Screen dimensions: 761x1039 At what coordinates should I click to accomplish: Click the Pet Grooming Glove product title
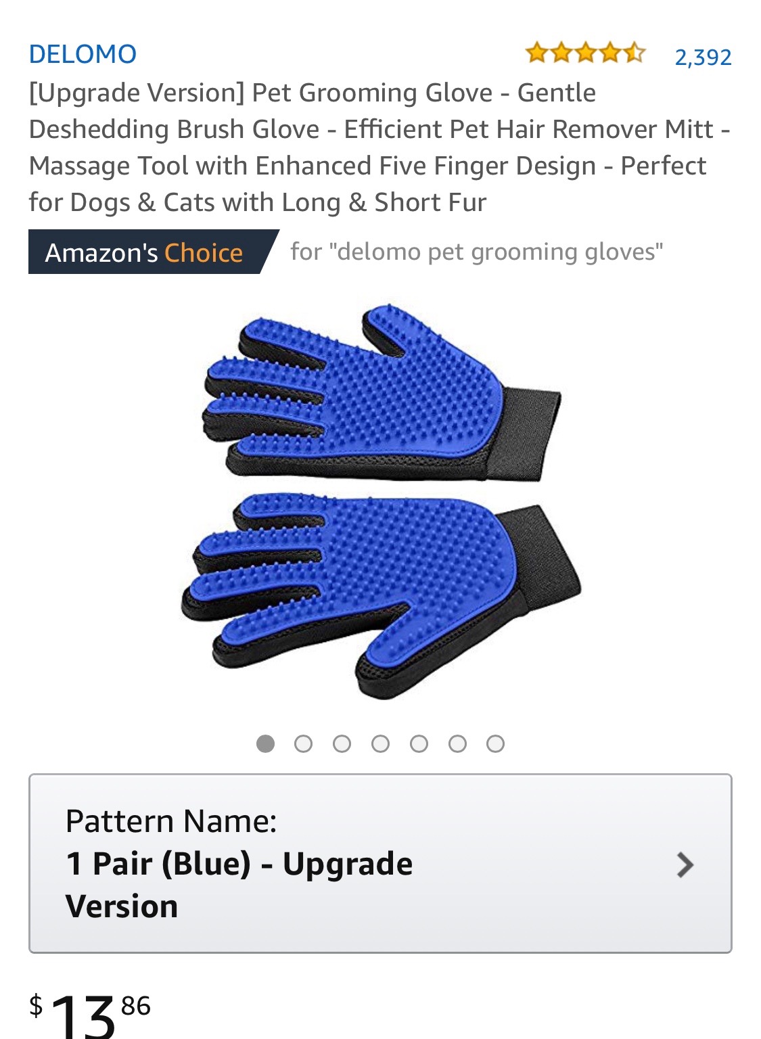(x=379, y=147)
